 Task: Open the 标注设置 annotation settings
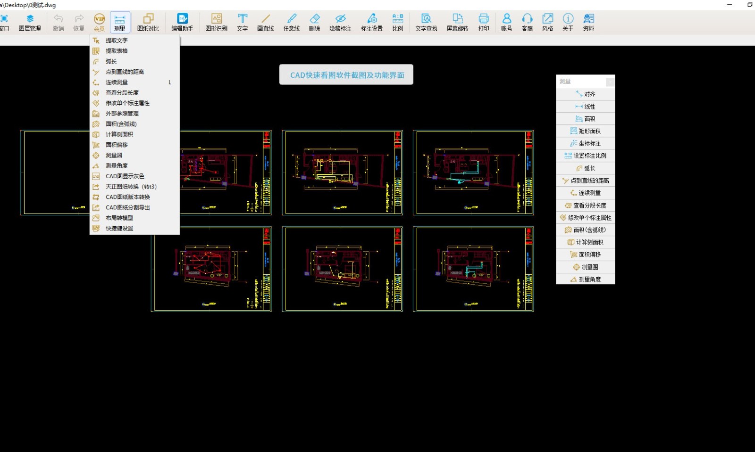pyautogui.click(x=372, y=22)
